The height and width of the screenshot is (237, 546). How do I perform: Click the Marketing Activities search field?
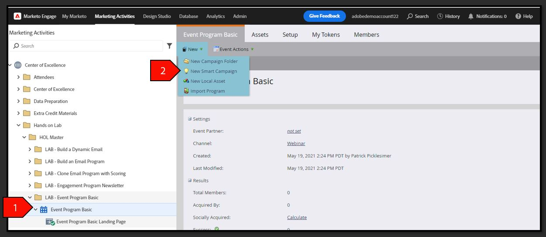[86, 46]
